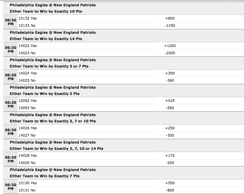The image size is (244, 194).
Task: Click the 'Exactly 7 Pts' prop header
Action: pyautogui.click(x=45, y=176)
